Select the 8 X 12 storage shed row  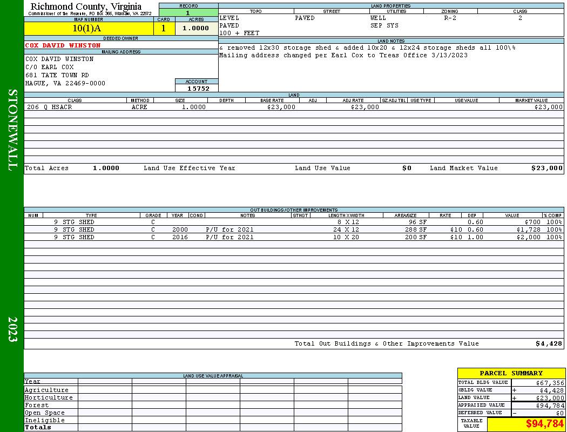click(294, 222)
